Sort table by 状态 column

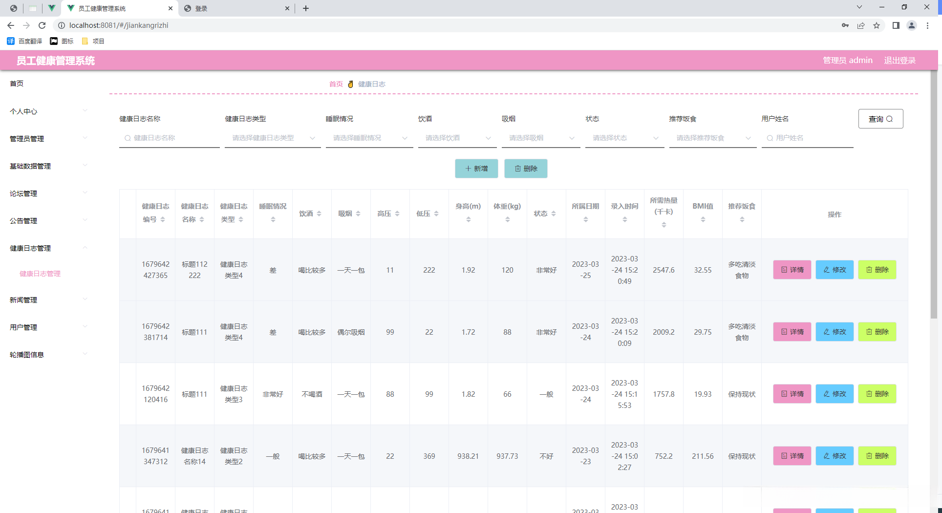pos(554,214)
